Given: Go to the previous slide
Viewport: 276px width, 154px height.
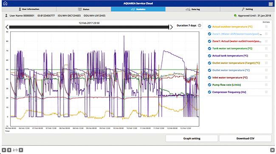Looking at the screenshot, I should (9, 150).
